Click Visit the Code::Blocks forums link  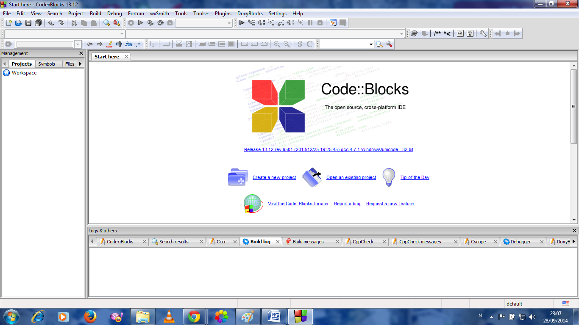[298, 204]
